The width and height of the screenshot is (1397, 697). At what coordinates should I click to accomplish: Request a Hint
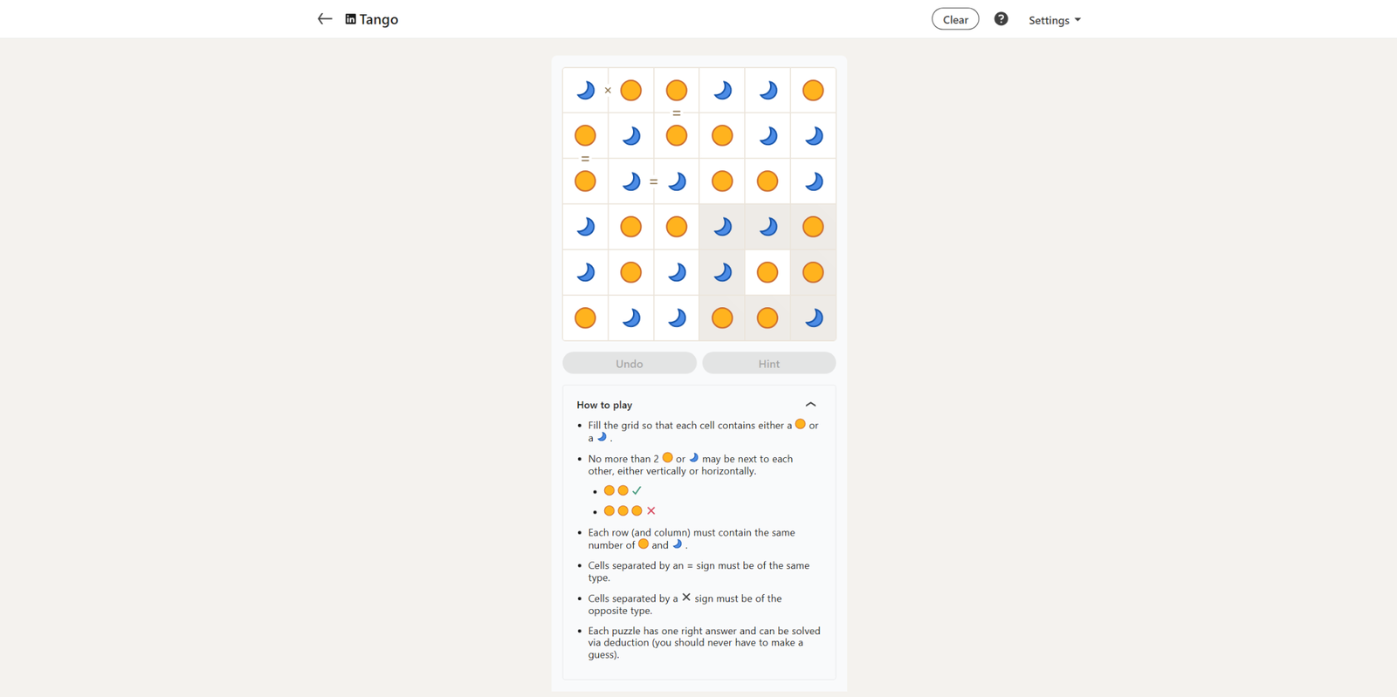768,363
